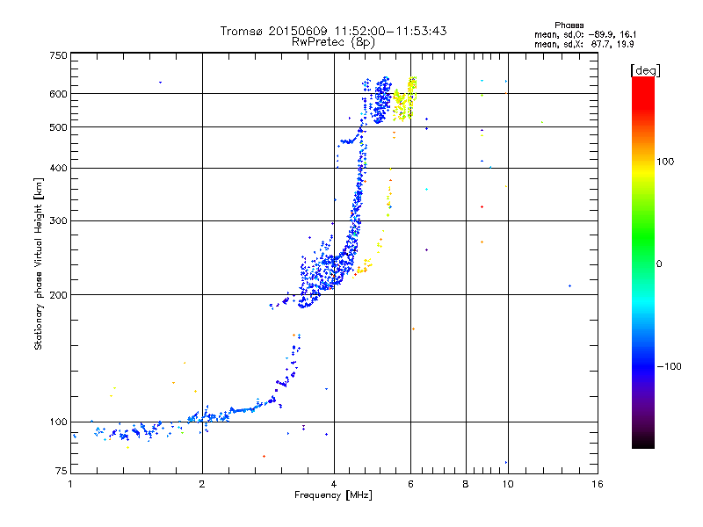Click the plot title "Tromsø 20150609 11:52:00-11:53:43"

(x=333, y=31)
